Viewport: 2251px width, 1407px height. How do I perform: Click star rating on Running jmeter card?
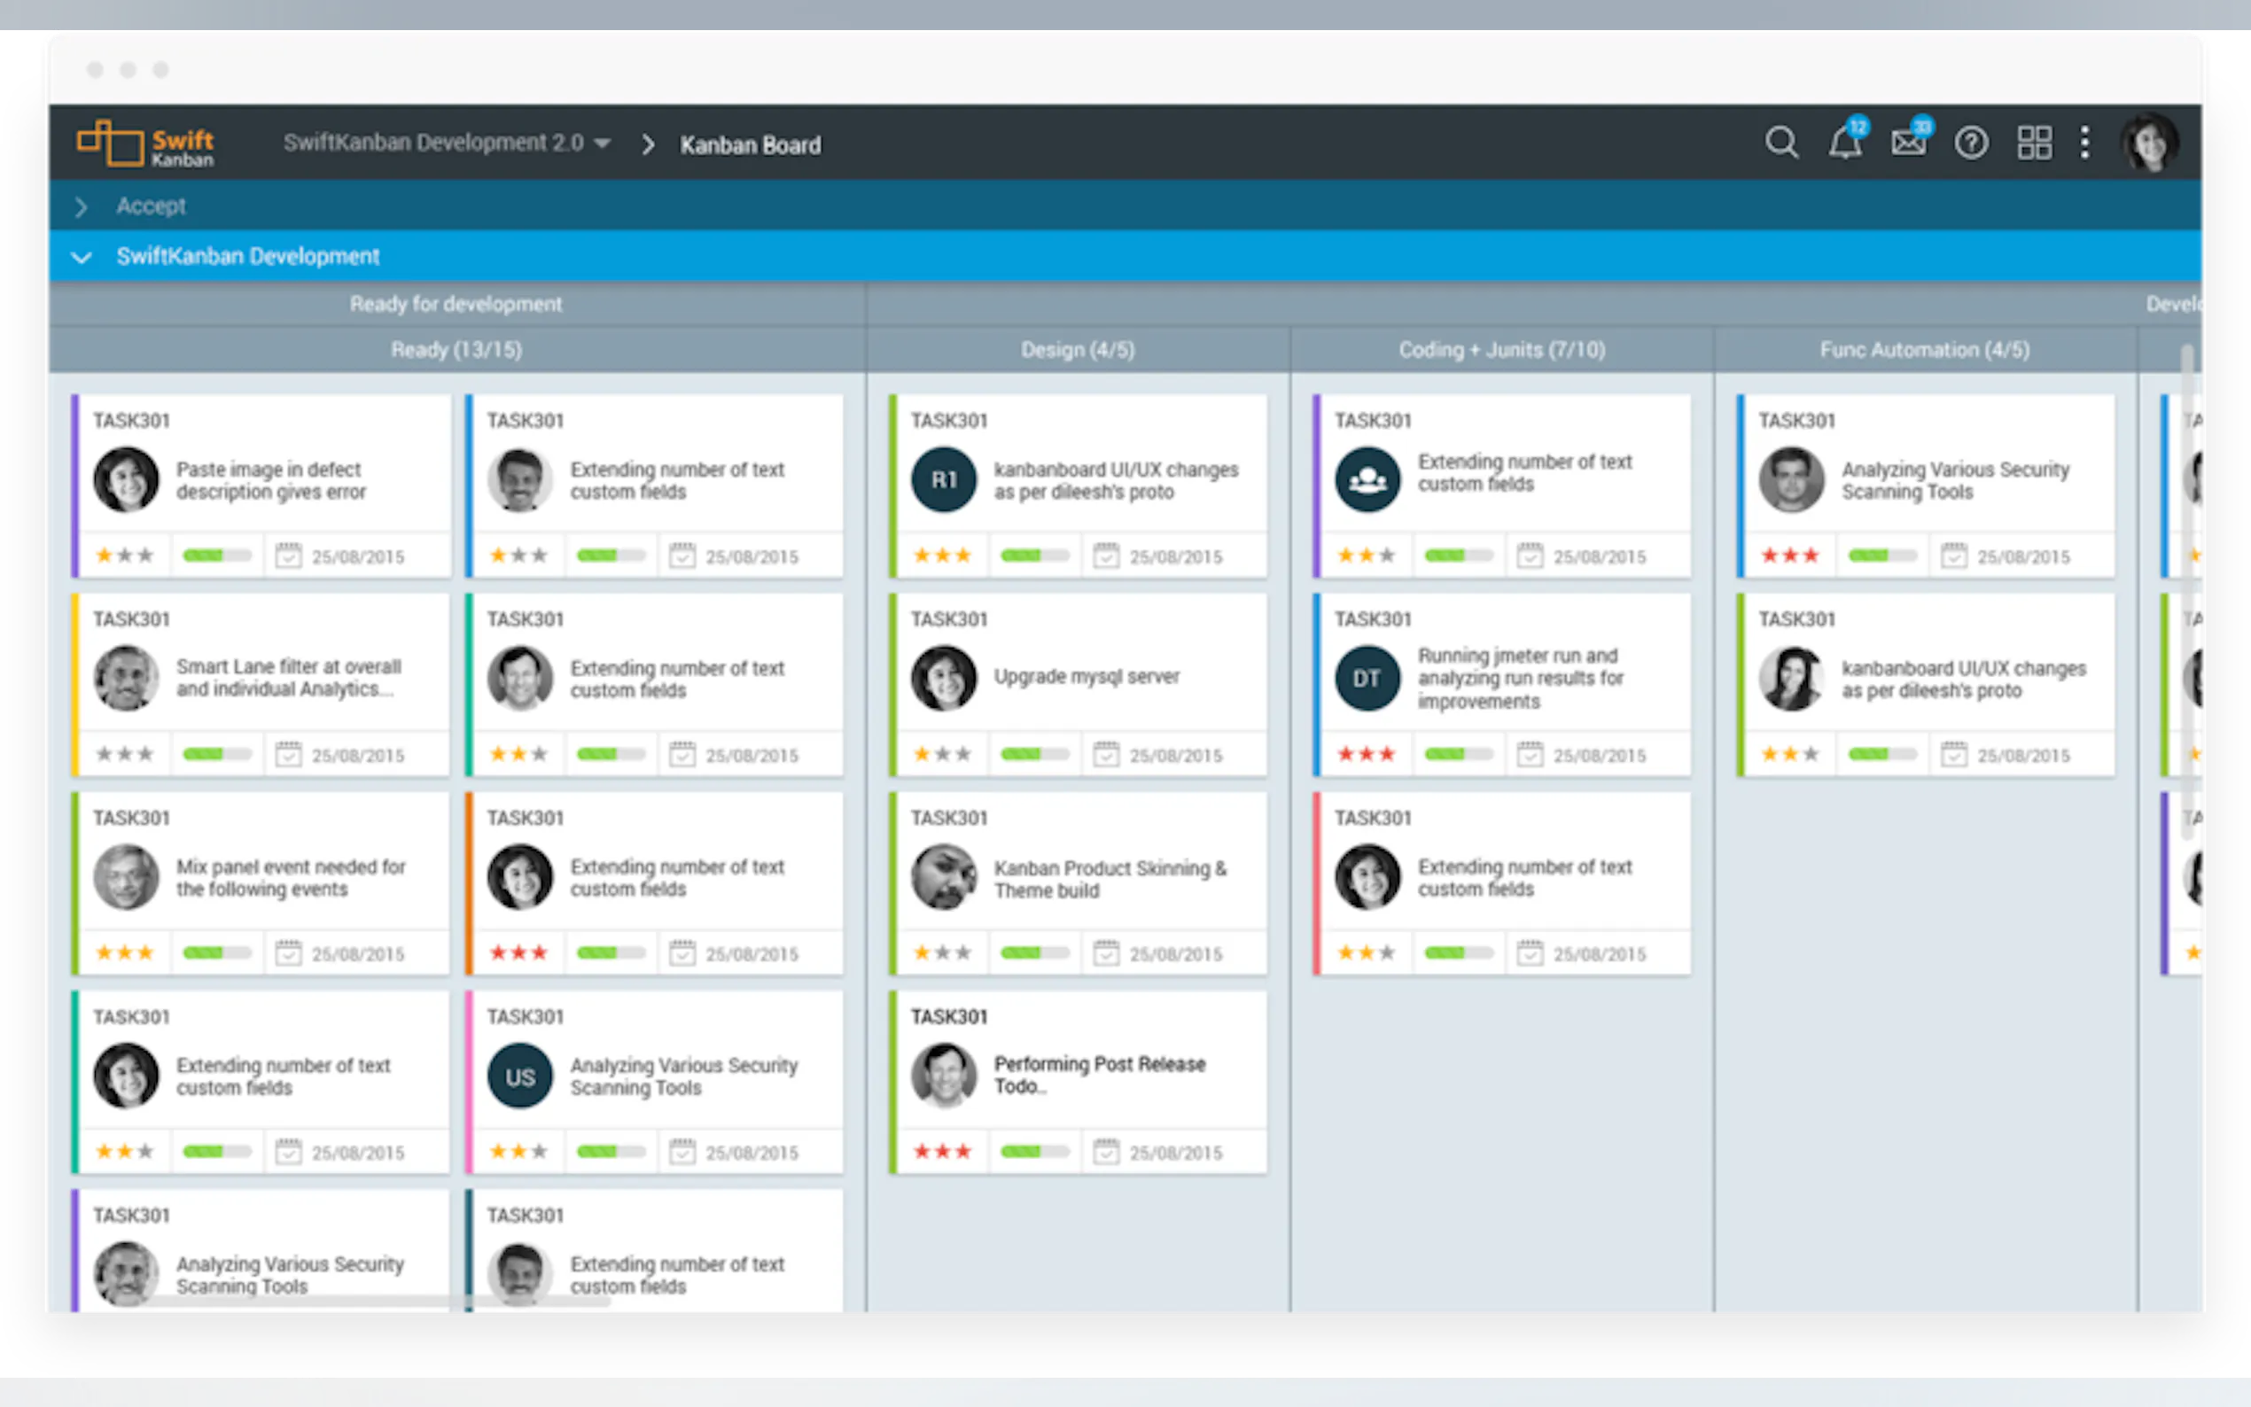[x=1366, y=755]
